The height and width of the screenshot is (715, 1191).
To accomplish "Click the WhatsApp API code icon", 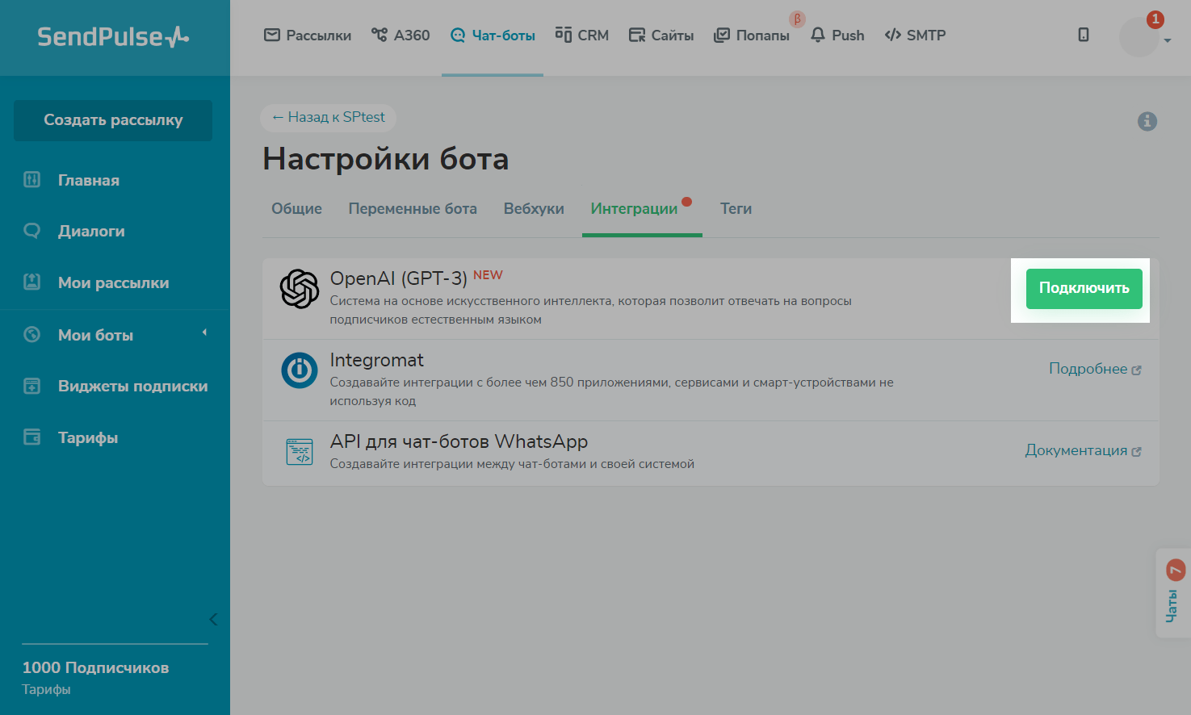I will [x=300, y=452].
